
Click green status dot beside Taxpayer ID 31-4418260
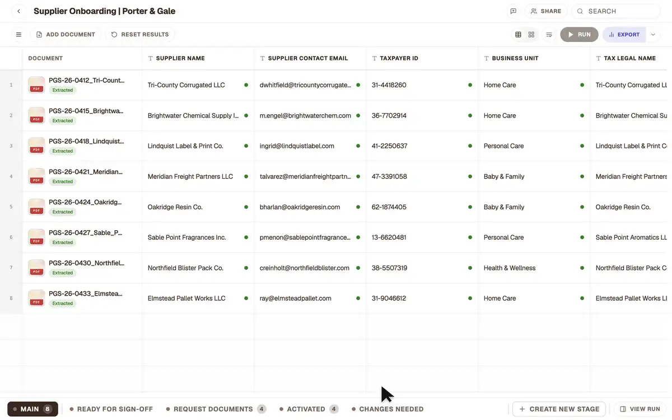[x=470, y=85]
